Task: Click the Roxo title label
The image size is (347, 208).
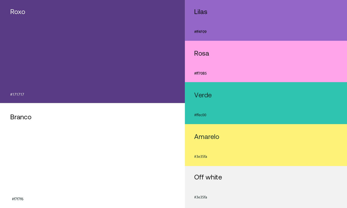Action: 18,12
